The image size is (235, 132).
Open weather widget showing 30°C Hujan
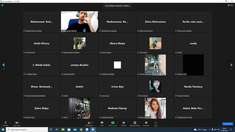pyautogui.click(x=200, y=129)
